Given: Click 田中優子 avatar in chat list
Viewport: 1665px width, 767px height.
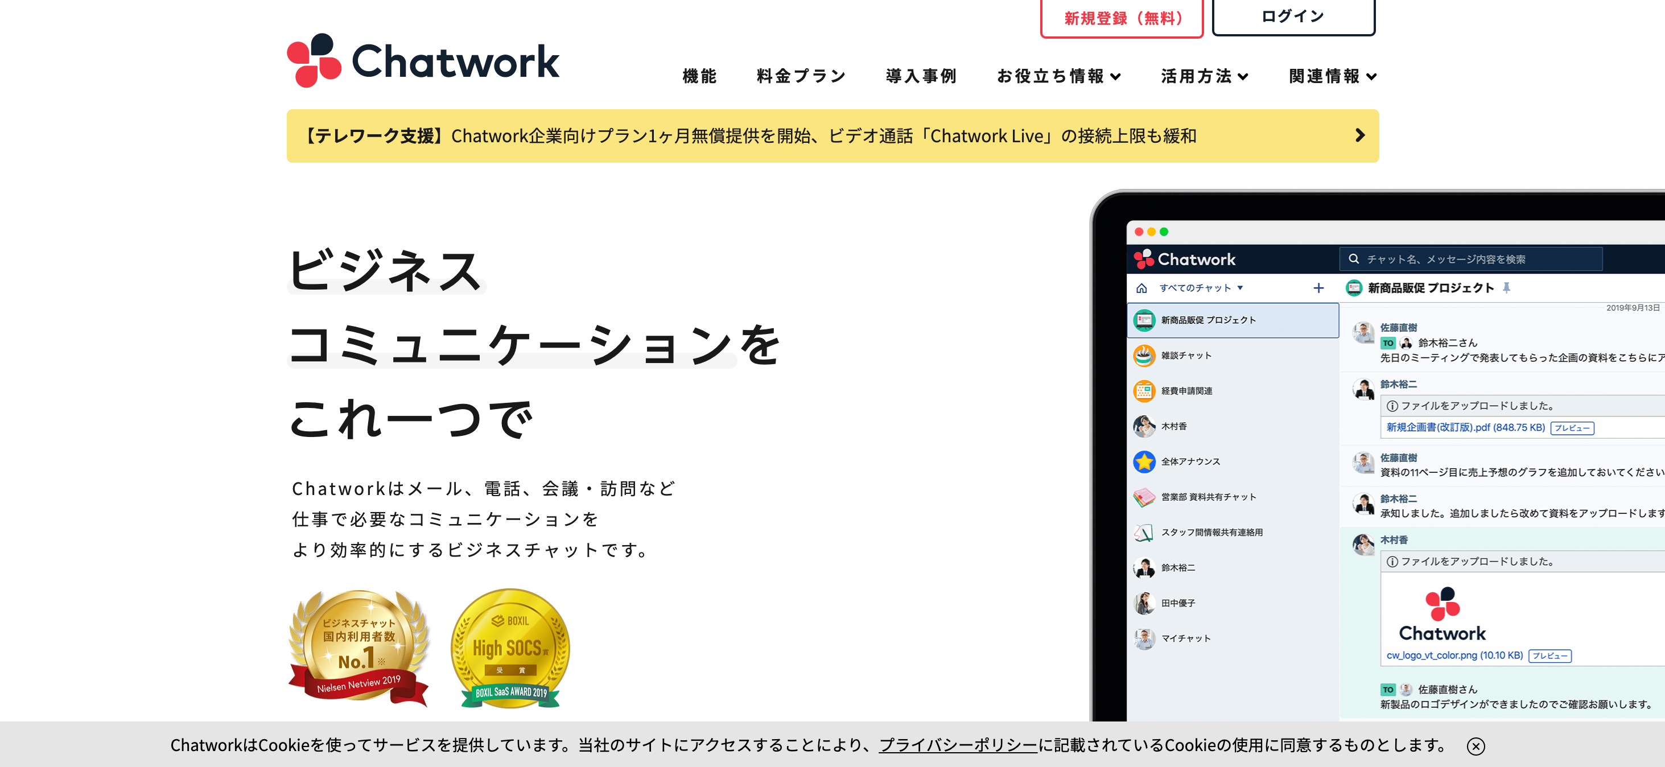Looking at the screenshot, I should point(1144,604).
